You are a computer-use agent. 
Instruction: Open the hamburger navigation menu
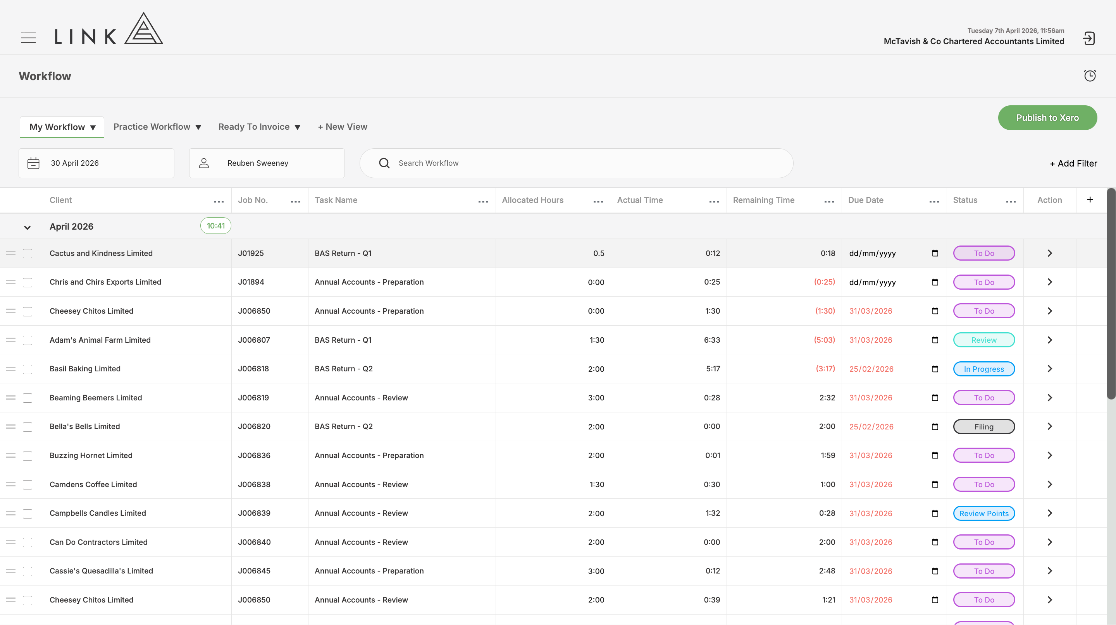[x=28, y=38]
